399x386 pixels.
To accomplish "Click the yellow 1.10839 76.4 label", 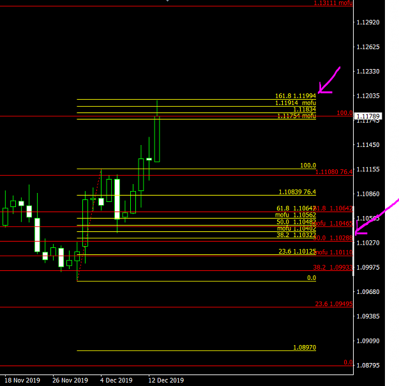I will pos(297,192).
